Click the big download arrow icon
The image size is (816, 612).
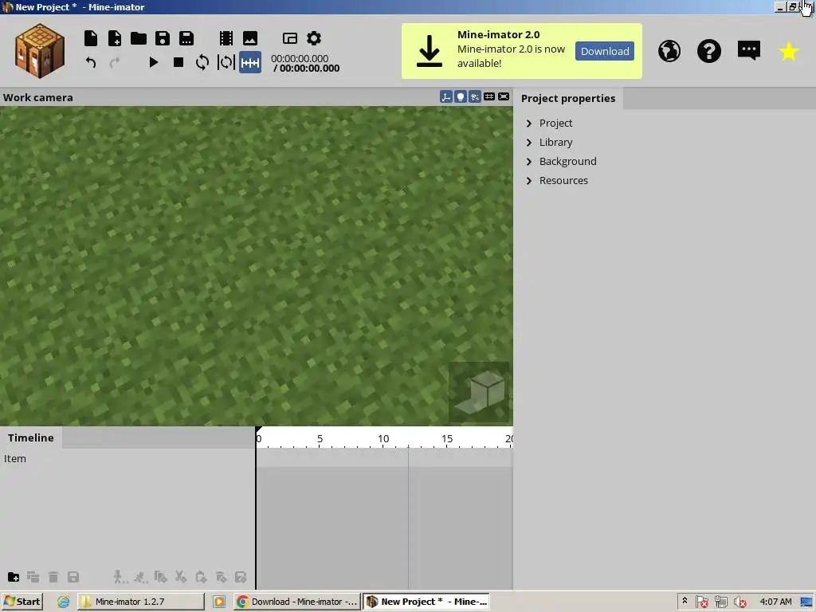430,51
